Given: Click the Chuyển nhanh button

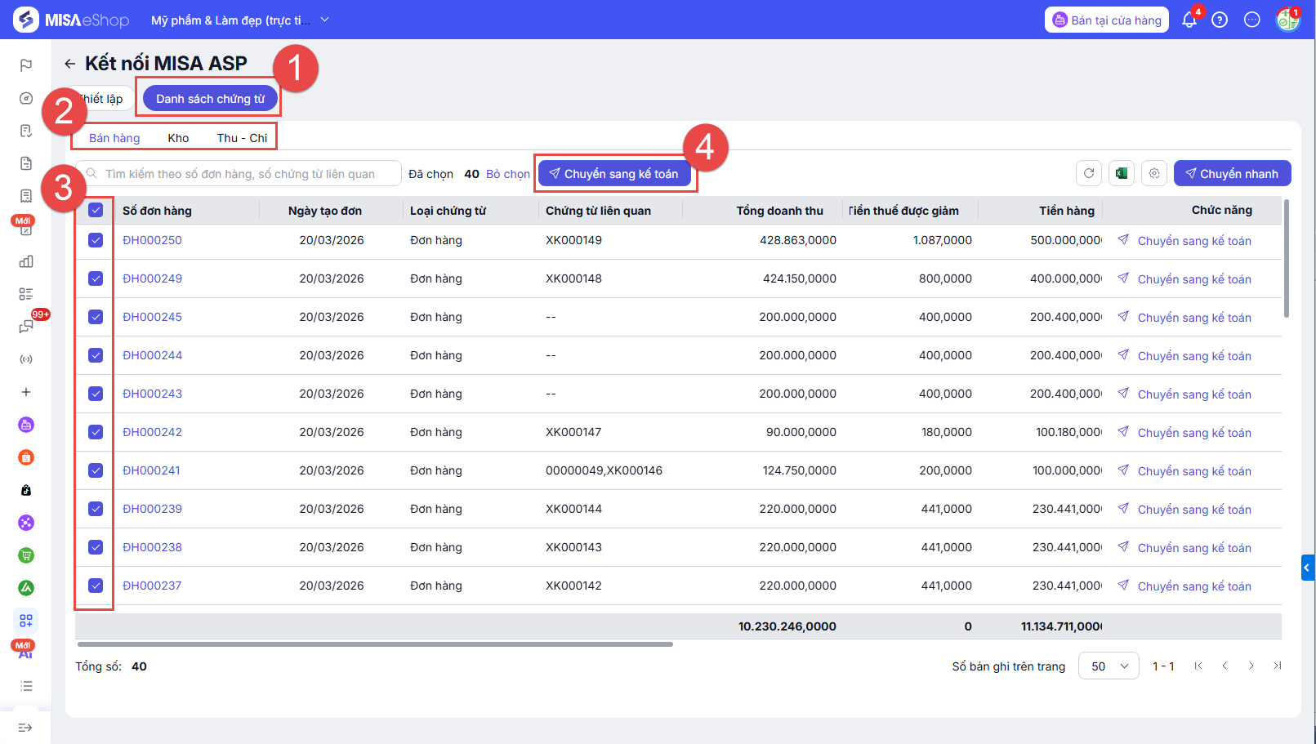Looking at the screenshot, I should coord(1233,173).
